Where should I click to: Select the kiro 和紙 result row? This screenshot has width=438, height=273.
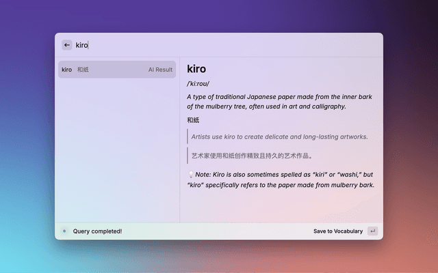point(116,70)
